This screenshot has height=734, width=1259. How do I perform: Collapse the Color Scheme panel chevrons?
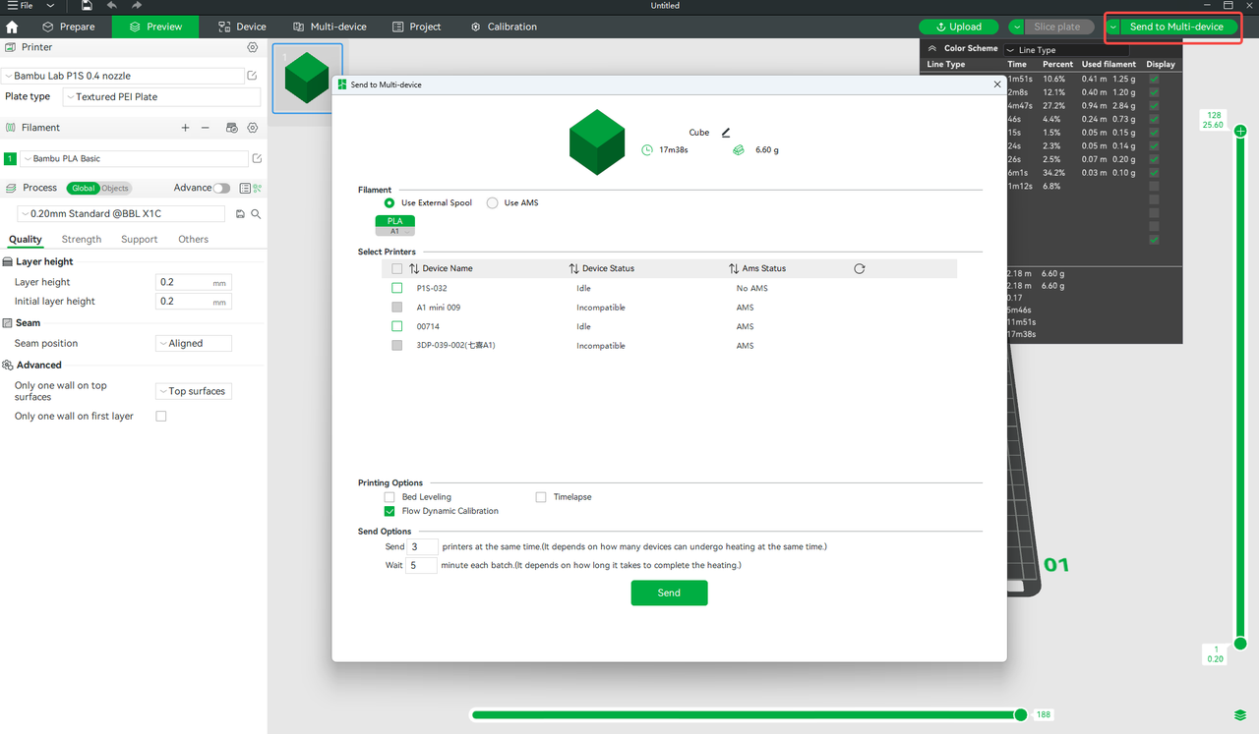point(932,48)
